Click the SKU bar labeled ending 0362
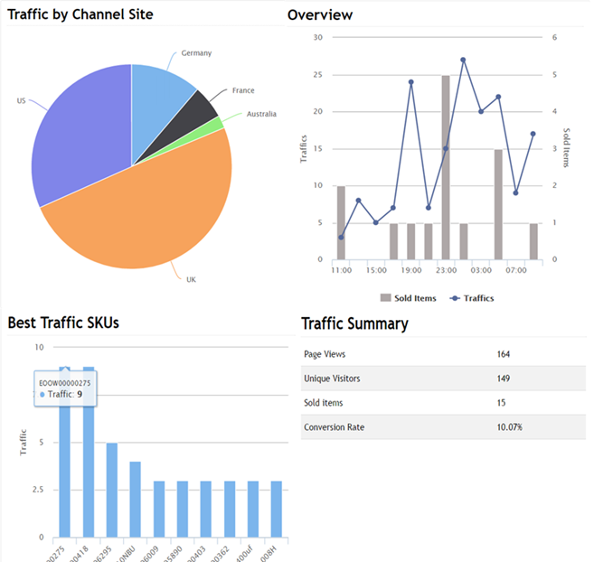Viewport: 594px width, 562px height. [x=230, y=509]
